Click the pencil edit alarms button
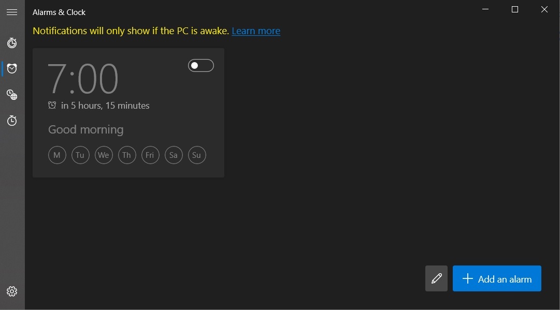This screenshot has width=560, height=310. 436,279
